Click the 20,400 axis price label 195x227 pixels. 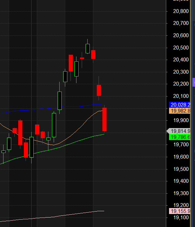(x=181, y=60)
